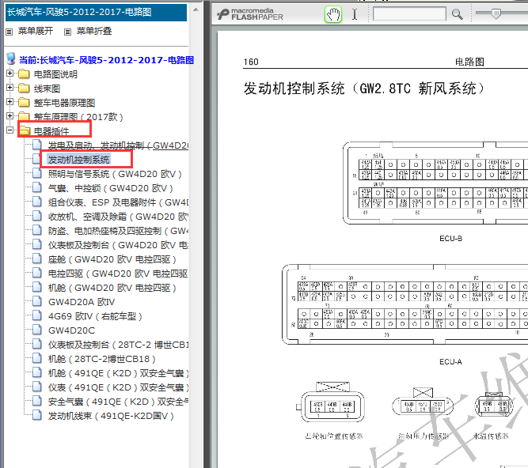The image size is (528, 468).
Task: Open 4G69 欧IV (右舵车型) document
Action: (95, 316)
